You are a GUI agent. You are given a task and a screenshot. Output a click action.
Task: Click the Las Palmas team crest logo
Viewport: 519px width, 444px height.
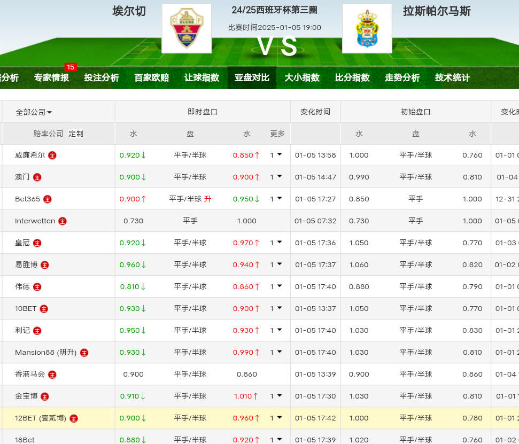(x=367, y=28)
